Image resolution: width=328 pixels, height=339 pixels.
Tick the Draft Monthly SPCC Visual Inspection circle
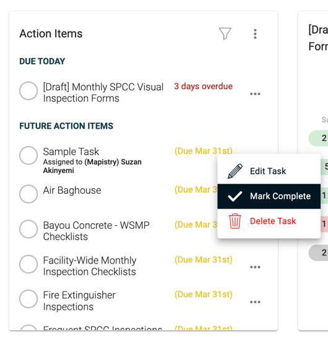click(28, 90)
